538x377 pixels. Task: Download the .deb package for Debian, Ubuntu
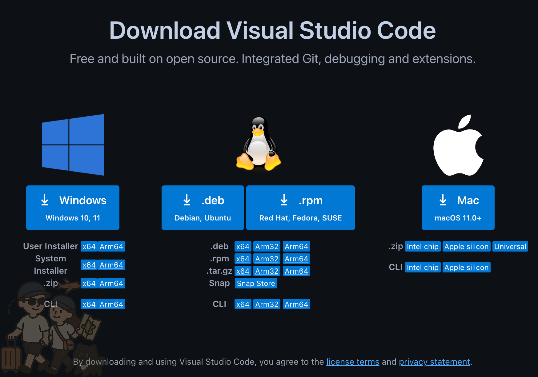tap(203, 208)
